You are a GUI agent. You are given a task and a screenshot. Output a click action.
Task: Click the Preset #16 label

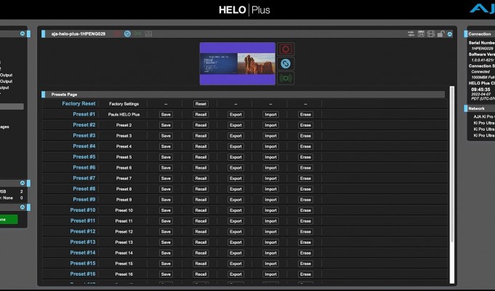(83, 274)
